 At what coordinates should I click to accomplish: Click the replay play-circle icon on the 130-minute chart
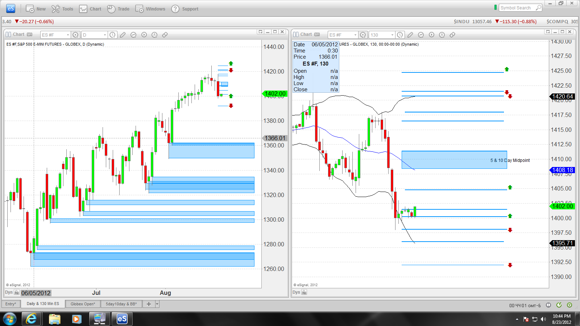tap(431, 35)
